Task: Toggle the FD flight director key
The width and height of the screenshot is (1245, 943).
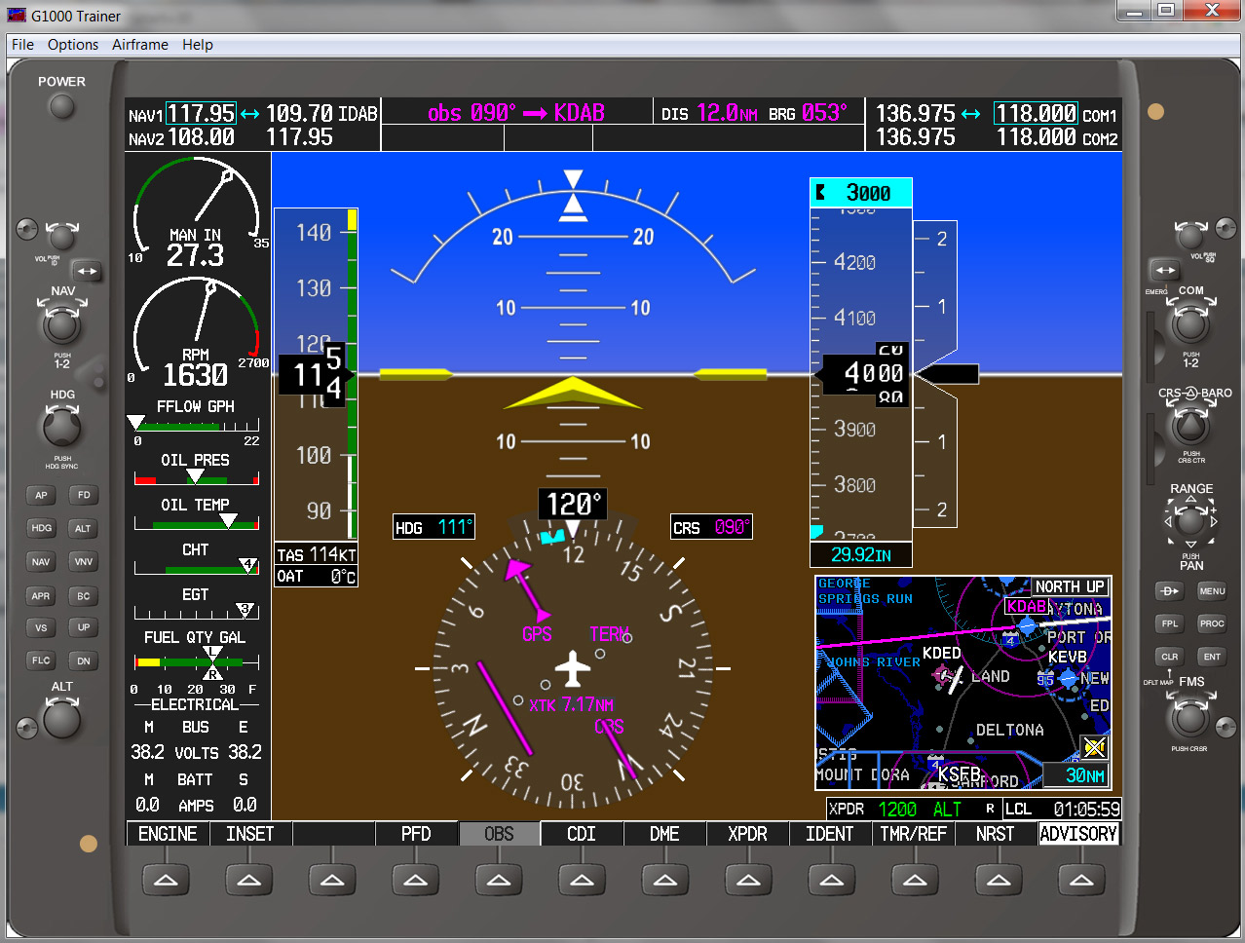Action: [x=84, y=495]
